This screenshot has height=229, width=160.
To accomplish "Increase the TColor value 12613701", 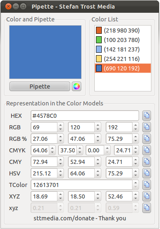I will [x=135, y=183].
